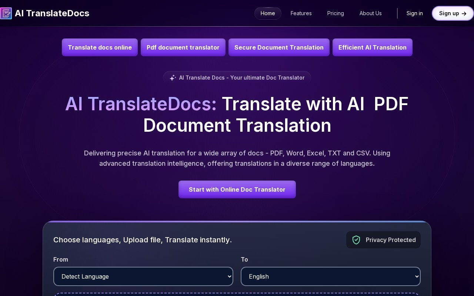Click the 'To' label
474x296 pixels.
point(244,259)
